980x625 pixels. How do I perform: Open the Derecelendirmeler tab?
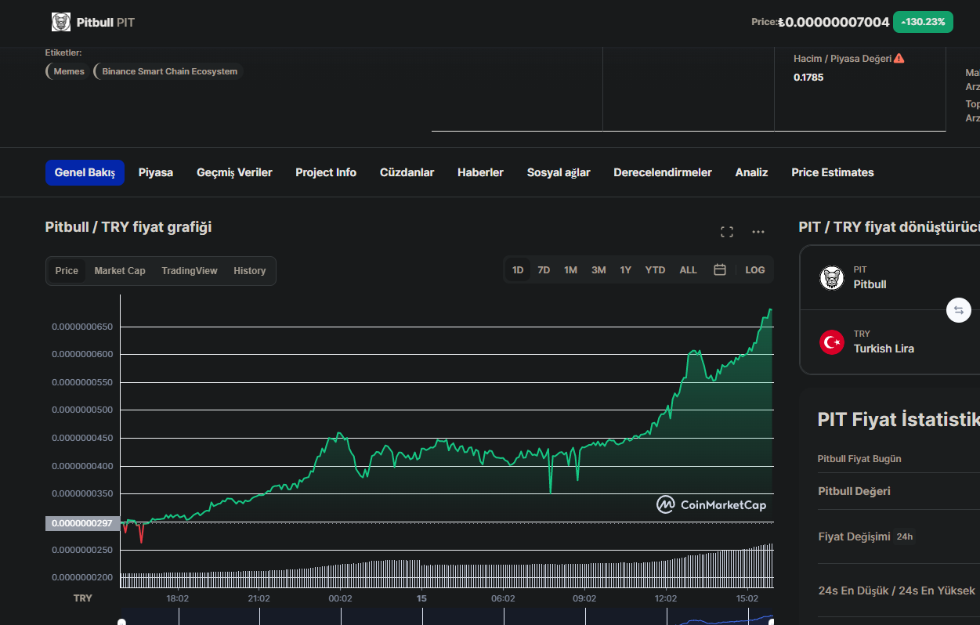663,172
